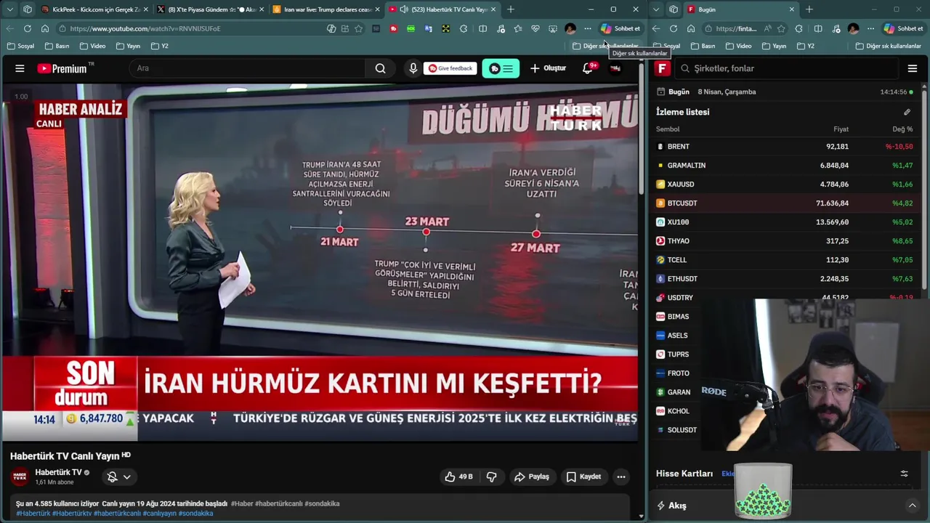930x523 pixels.
Task: Reload the Fintables page in right browser
Action: [x=674, y=28]
